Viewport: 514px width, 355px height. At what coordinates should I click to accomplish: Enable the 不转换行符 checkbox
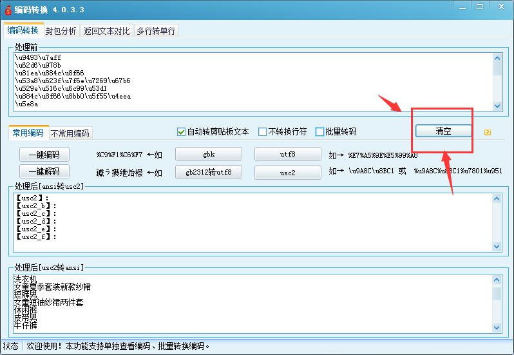(x=263, y=132)
